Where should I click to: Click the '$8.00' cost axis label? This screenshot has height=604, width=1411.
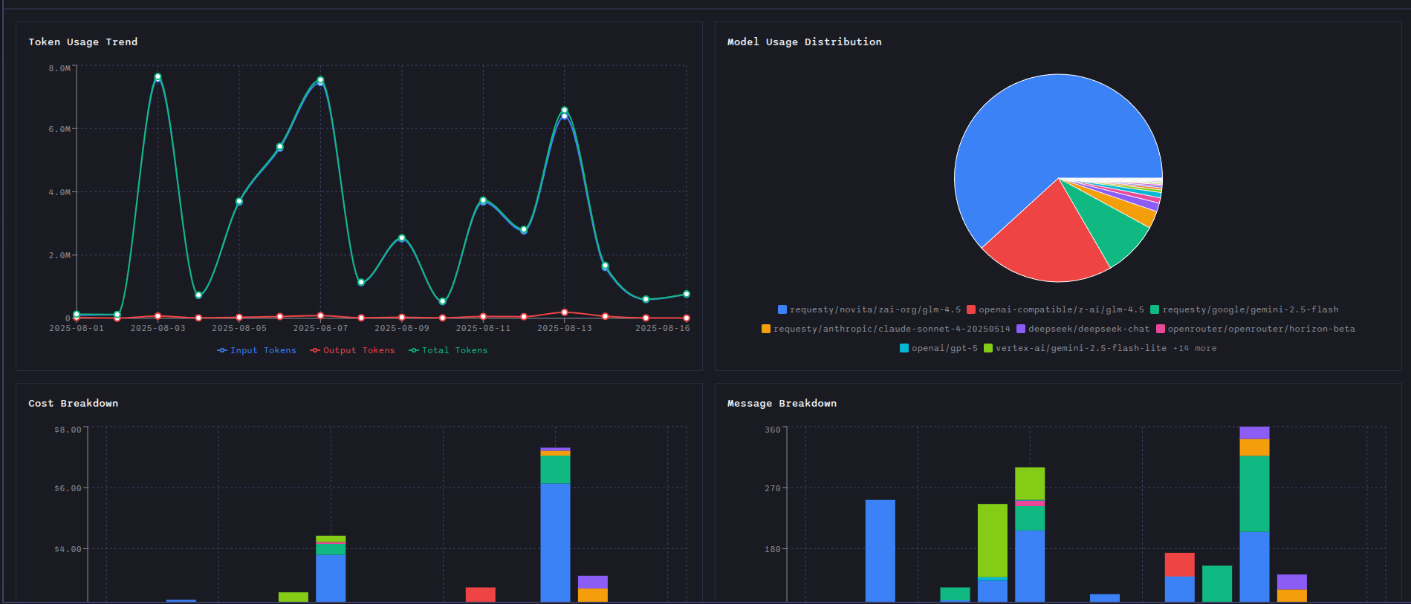tap(68, 430)
